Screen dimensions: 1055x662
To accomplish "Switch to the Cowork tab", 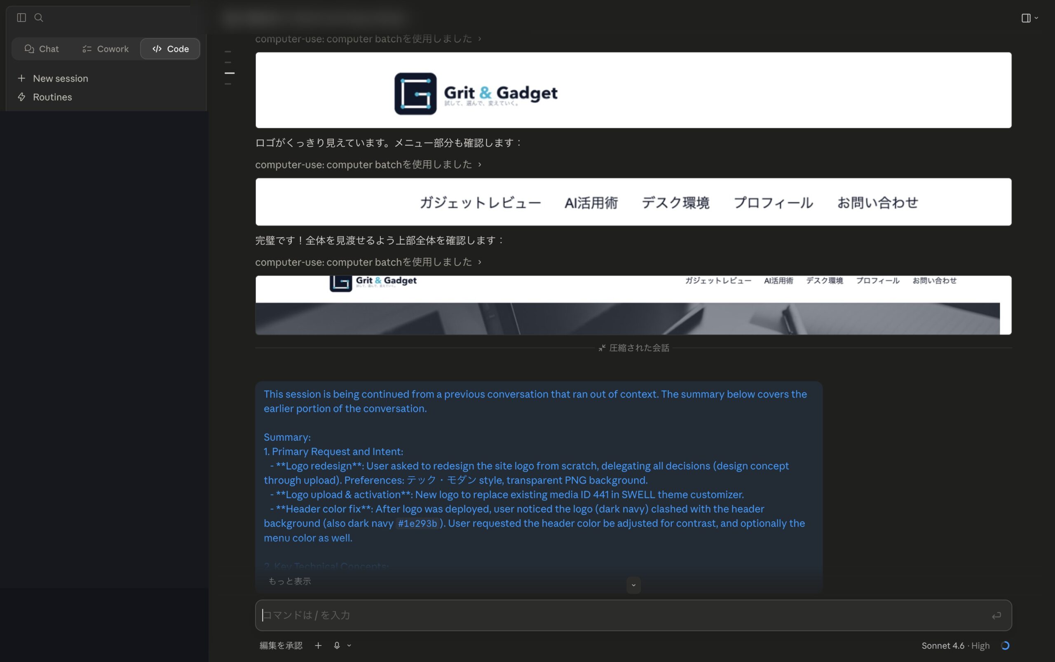I will pyautogui.click(x=105, y=49).
